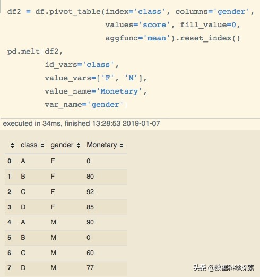The image size is (260, 277).
Task: Click Monetary value 80
Action: tap(90, 177)
